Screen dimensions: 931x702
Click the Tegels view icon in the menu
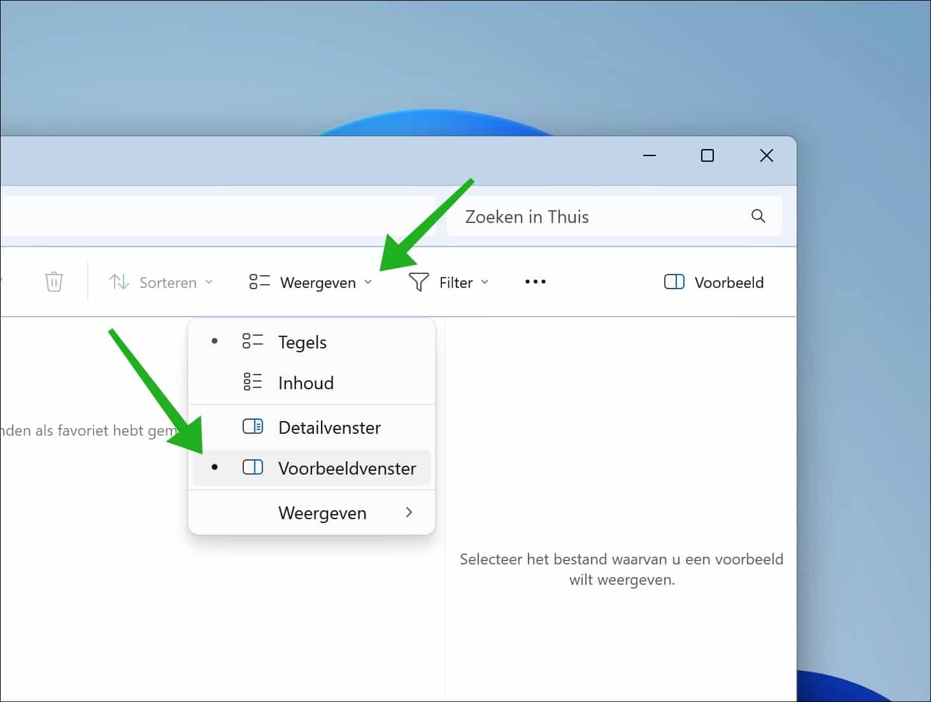(x=253, y=341)
